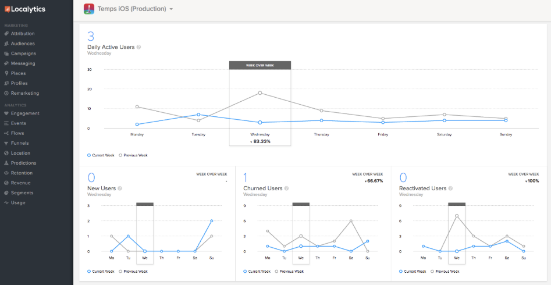This screenshot has height=285, width=551.
Task: Click the Places pin icon
Action: (x=6, y=73)
